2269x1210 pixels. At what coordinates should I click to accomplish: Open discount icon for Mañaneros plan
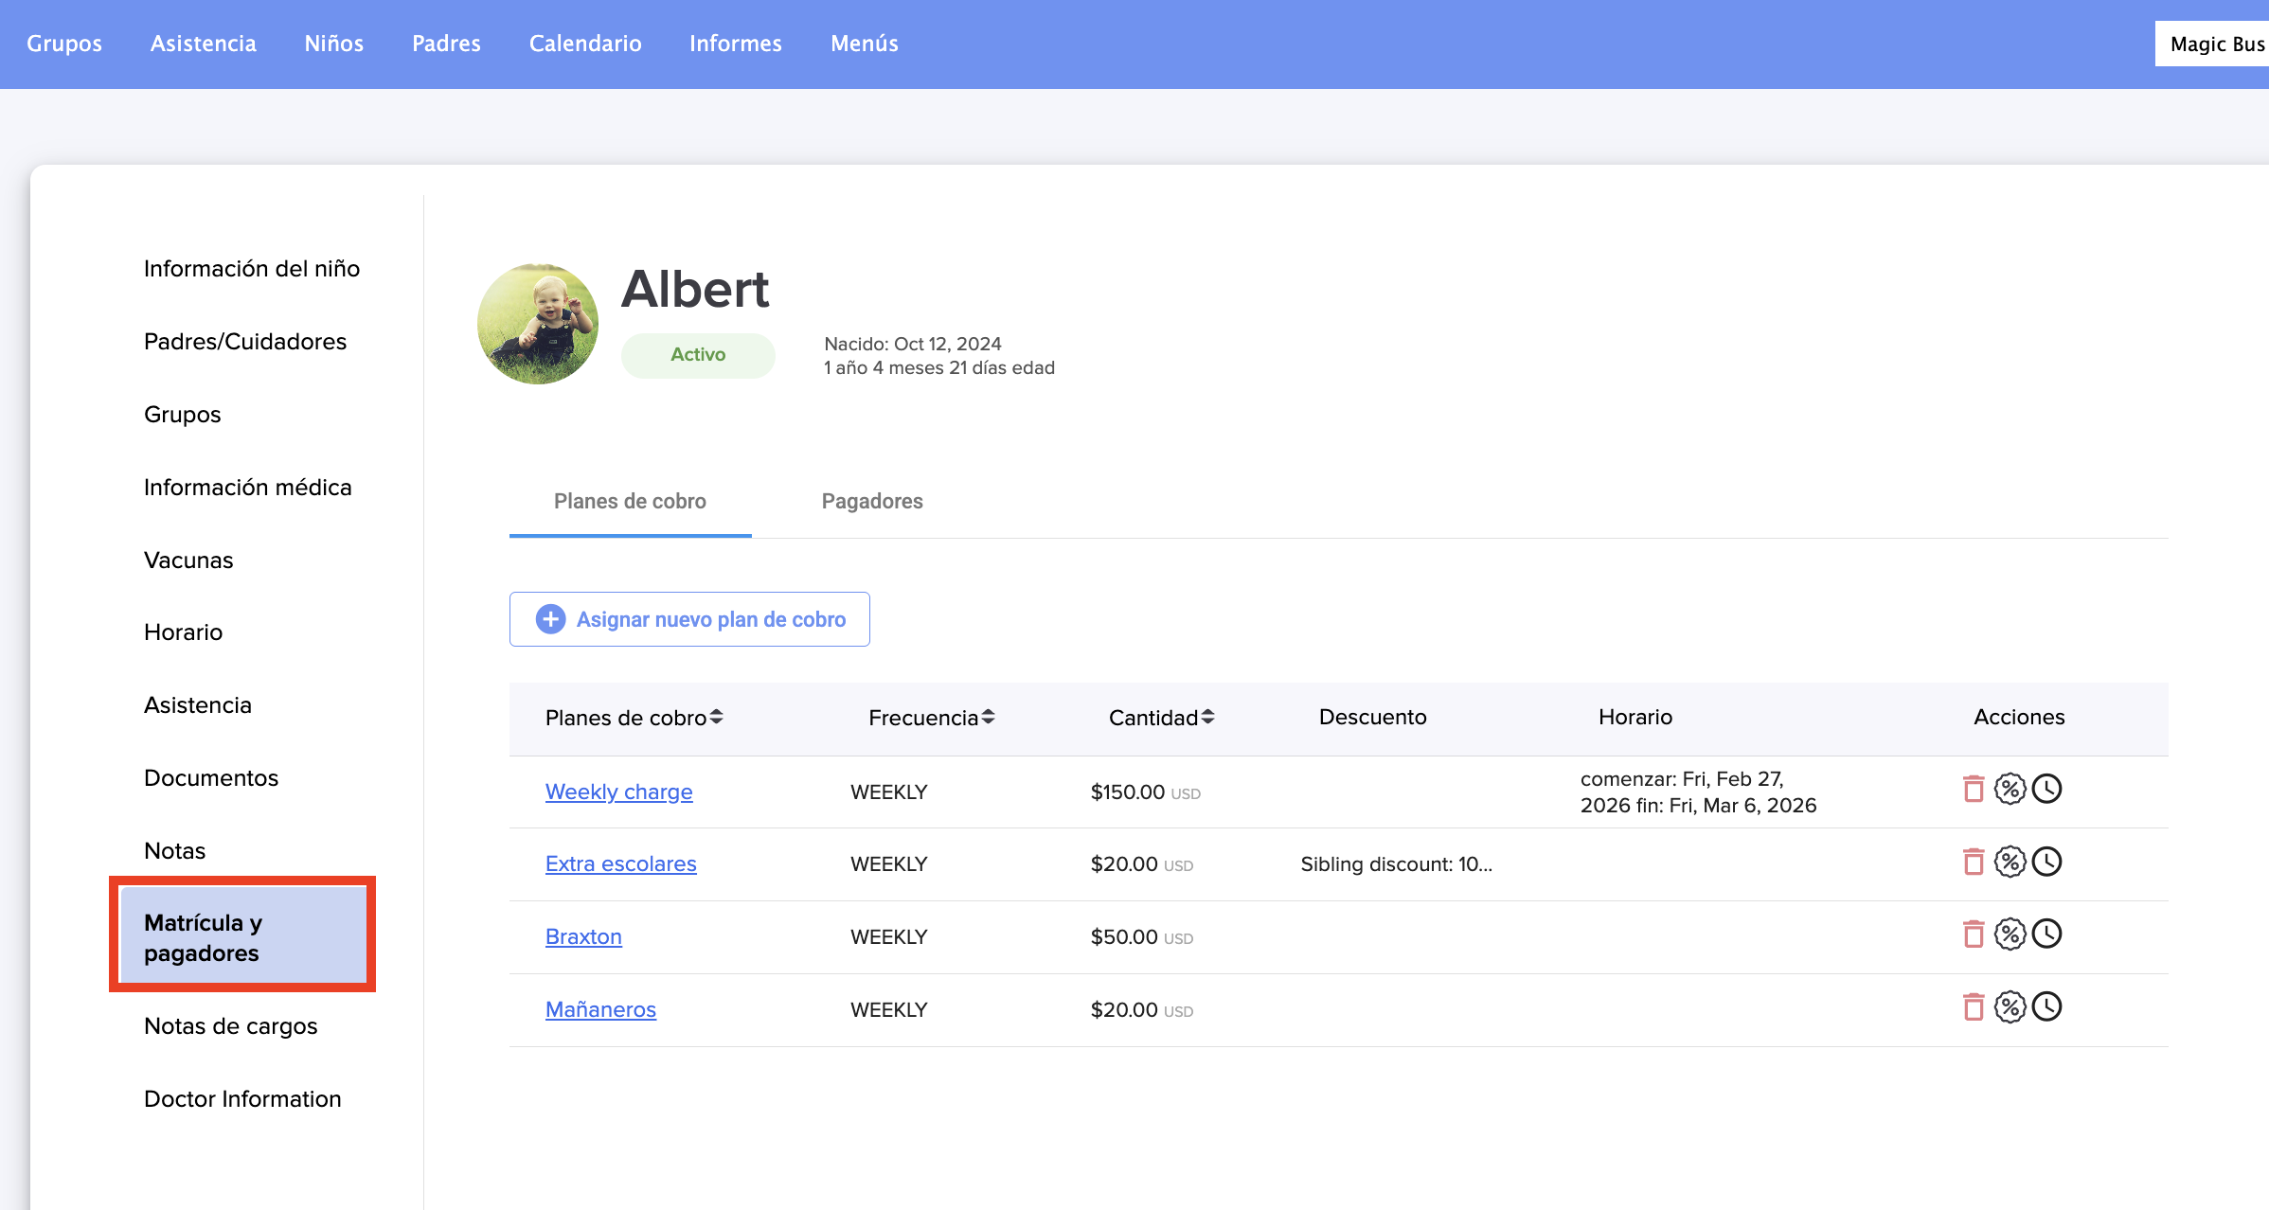(x=2010, y=1007)
